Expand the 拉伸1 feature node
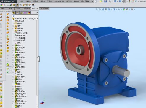Viewport: 146px width, 108px height. pyautogui.click(x=13, y=45)
